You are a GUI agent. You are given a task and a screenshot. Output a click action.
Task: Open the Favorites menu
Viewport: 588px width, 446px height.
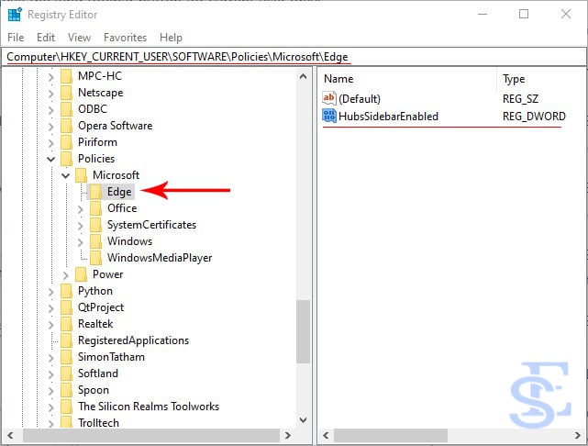pyautogui.click(x=126, y=38)
